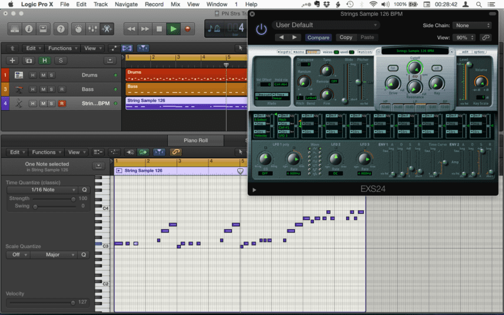Toggle the Piano Roll MIDI Out icon
Image resolution: width=504 pixels, height=315 pixels.
[x=143, y=152]
